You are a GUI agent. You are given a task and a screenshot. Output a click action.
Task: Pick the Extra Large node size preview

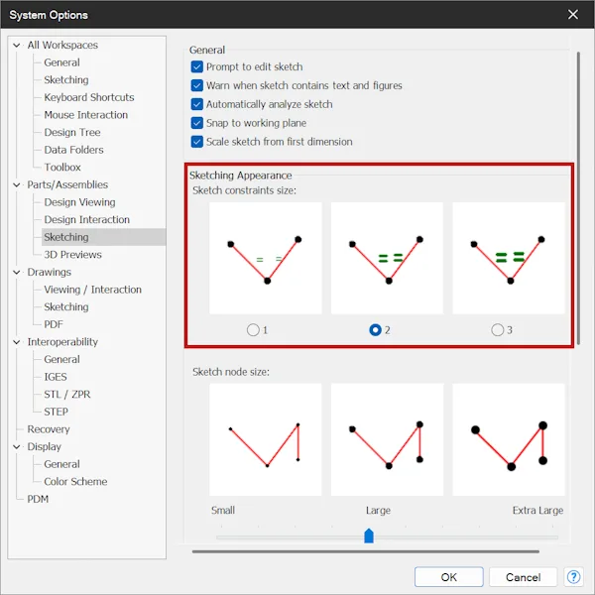pos(509,439)
